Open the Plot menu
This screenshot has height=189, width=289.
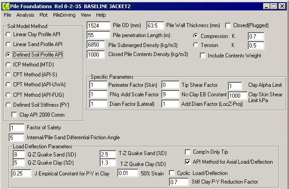click(43, 15)
